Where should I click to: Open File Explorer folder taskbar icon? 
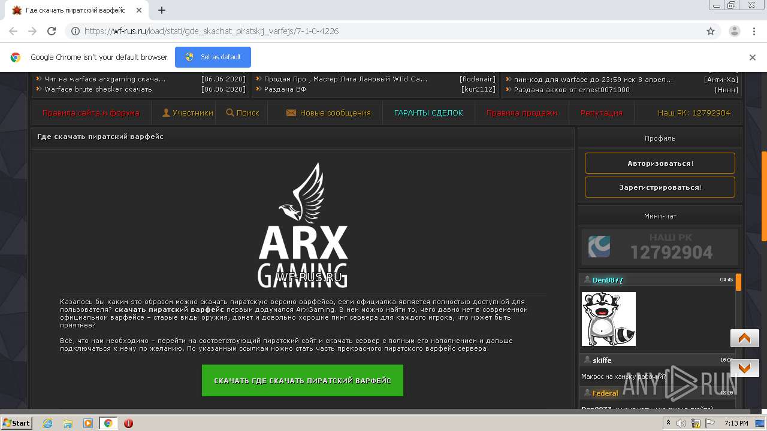(68, 423)
